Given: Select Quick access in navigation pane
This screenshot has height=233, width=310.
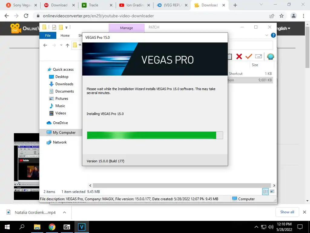Looking at the screenshot, I should (x=63, y=69).
